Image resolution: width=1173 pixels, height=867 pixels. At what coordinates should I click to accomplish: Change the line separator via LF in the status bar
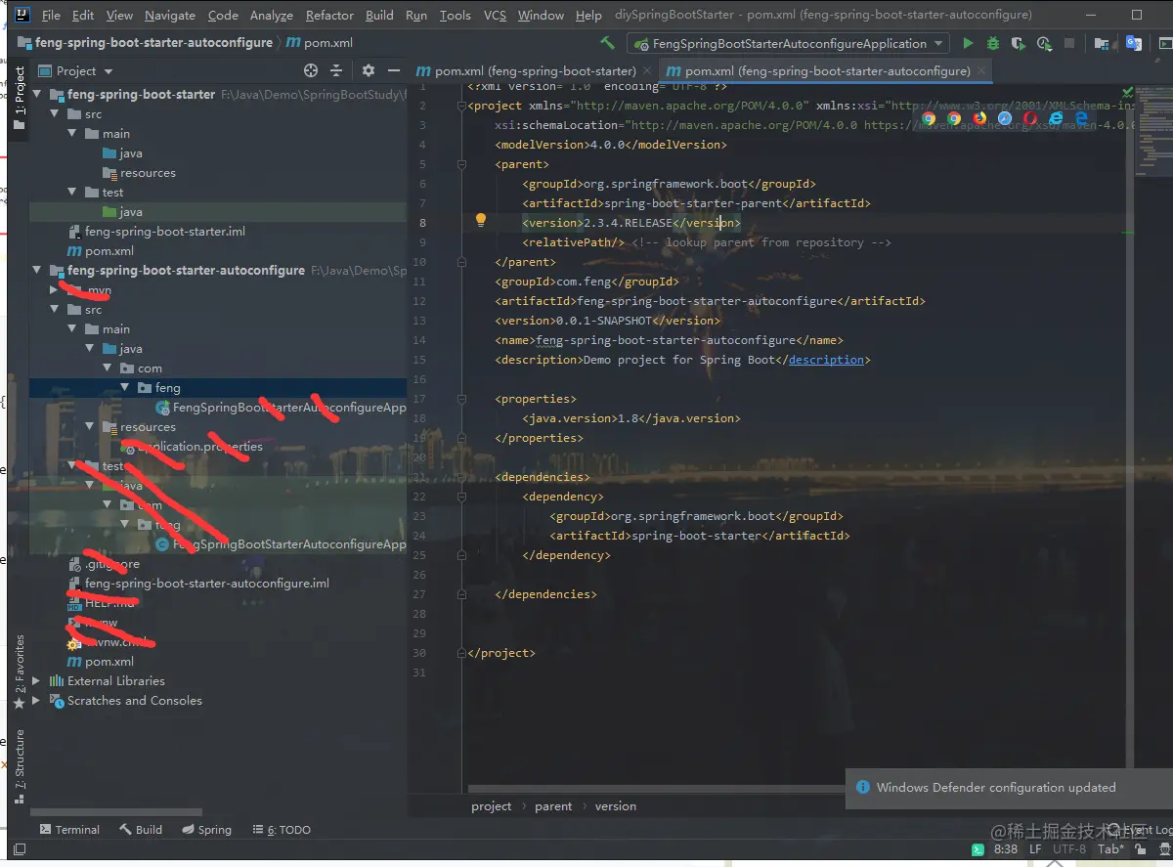coord(1034,849)
